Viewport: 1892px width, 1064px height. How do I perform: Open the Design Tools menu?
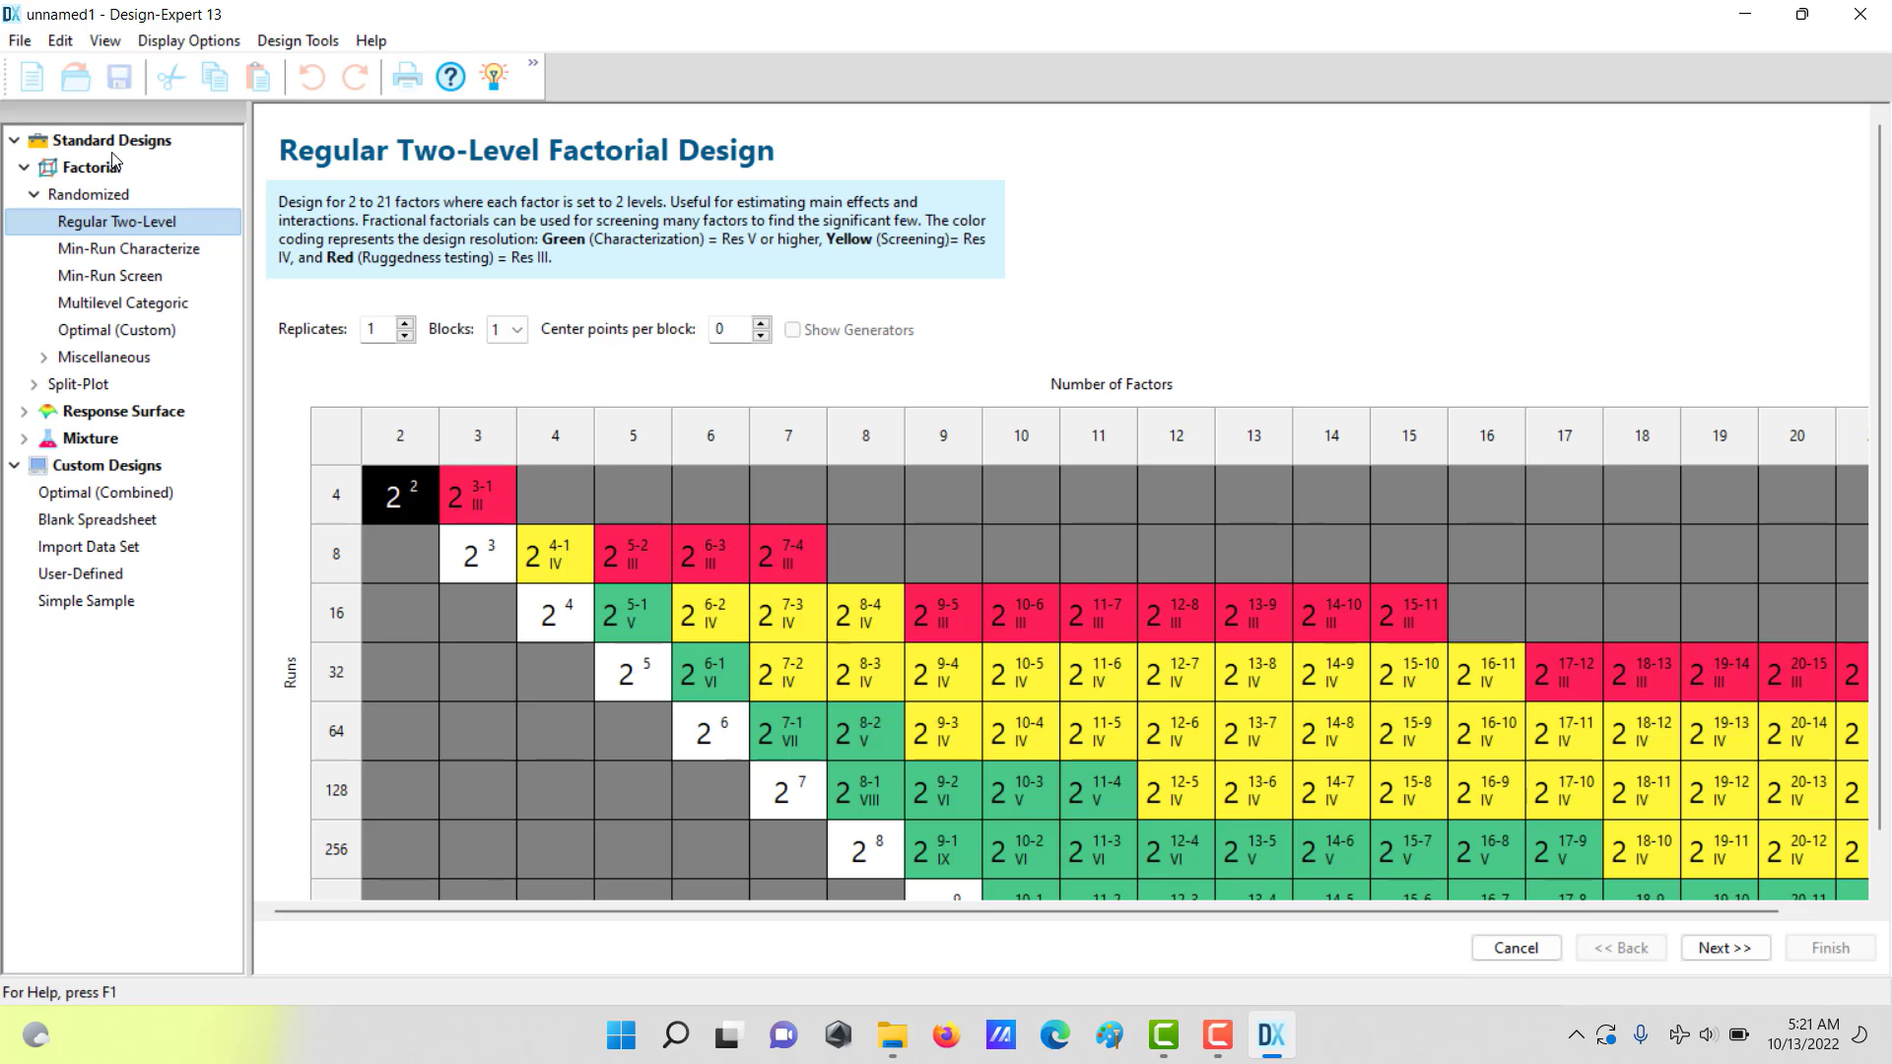(x=298, y=40)
